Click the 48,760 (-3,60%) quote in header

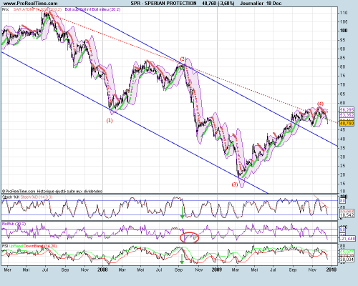pos(218,4)
